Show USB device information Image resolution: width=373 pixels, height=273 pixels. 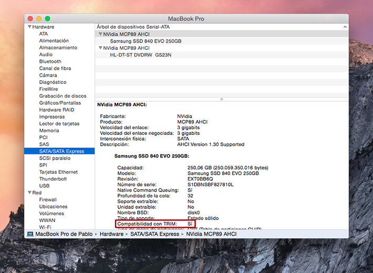[44, 186]
